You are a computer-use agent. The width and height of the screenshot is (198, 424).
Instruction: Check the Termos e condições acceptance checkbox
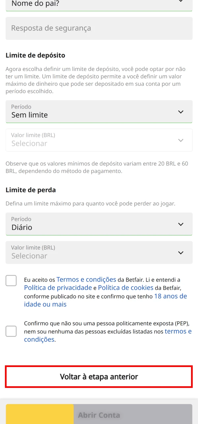[11, 281]
